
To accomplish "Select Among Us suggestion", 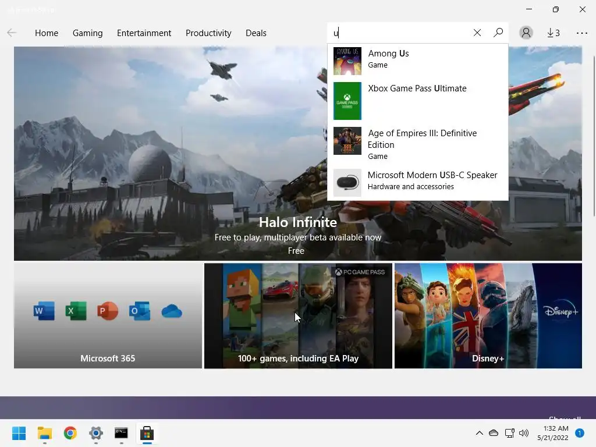I will click(x=418, y=61).
